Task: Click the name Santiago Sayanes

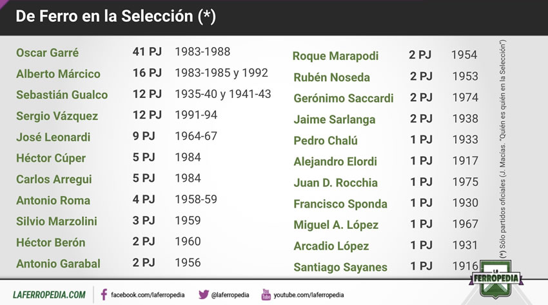Action: click(340, 267)
